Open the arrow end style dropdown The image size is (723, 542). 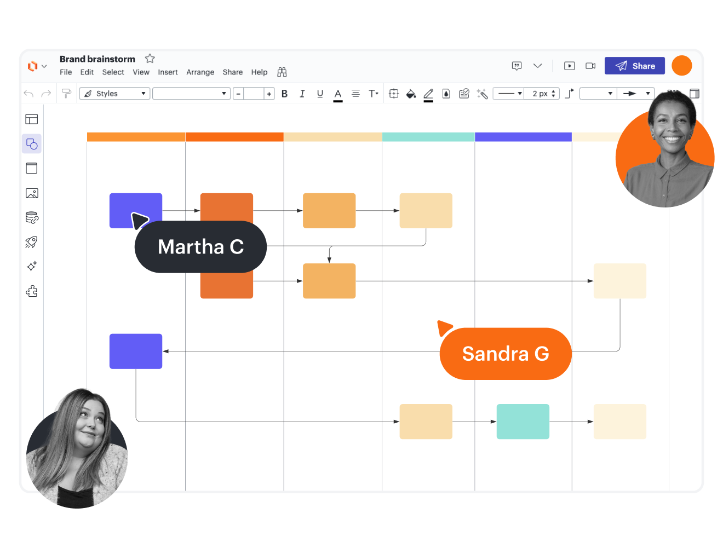coord(635,94)
